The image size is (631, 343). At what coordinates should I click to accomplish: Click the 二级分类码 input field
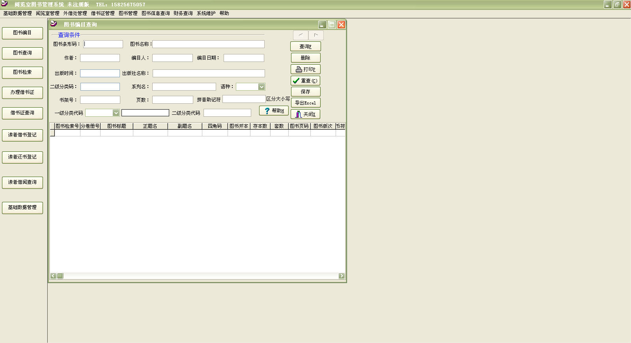coord(100,87)
